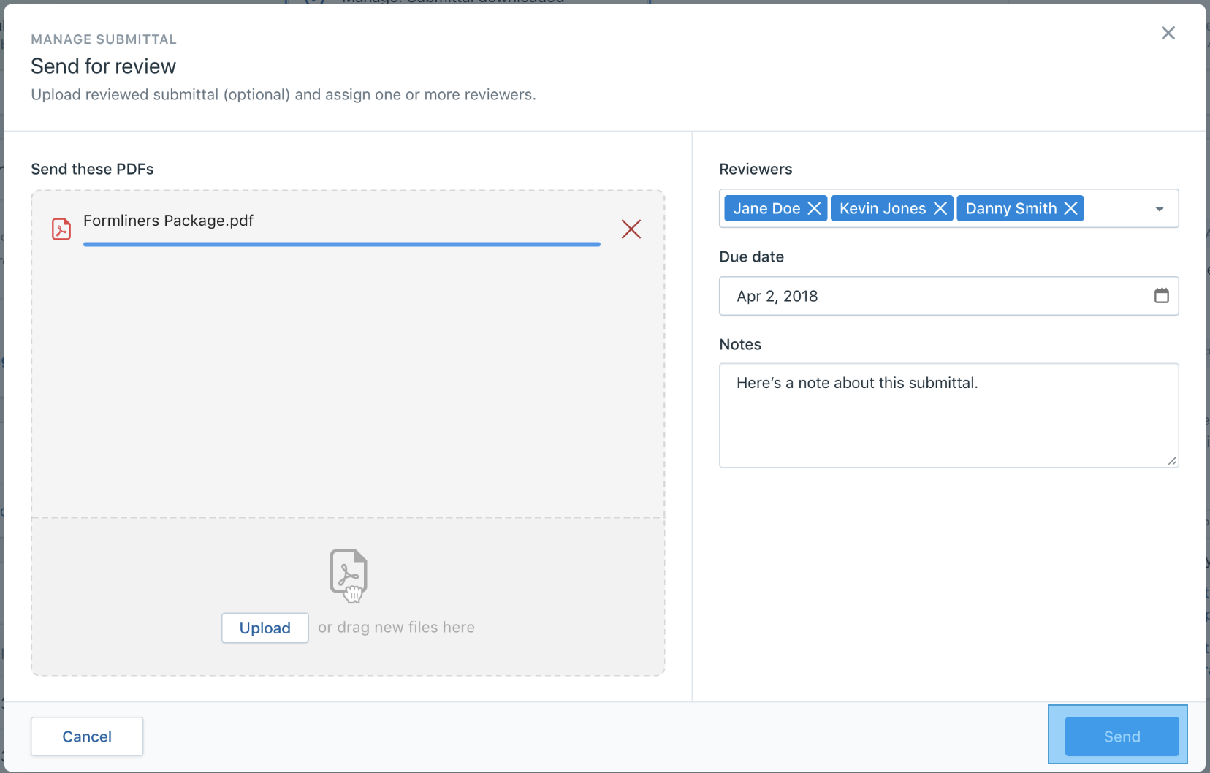Remove Kevin Jones from reviewers
The image size is (1210, 773).
click(x=940, y=208)
